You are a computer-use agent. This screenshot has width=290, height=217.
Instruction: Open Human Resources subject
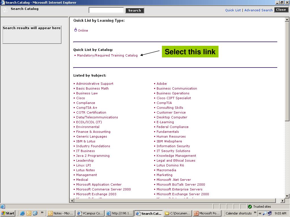[171, 136]
